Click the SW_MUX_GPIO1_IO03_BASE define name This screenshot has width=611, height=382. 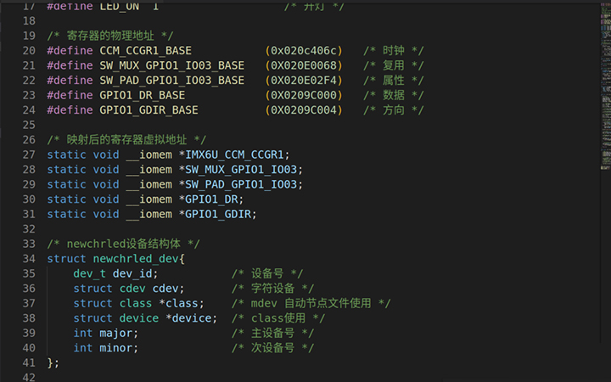click(x=172, y=65)
